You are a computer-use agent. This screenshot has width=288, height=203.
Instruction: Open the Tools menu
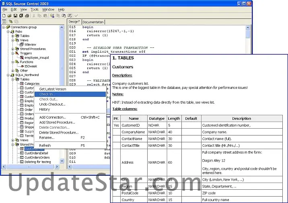(x=35, y=10)
